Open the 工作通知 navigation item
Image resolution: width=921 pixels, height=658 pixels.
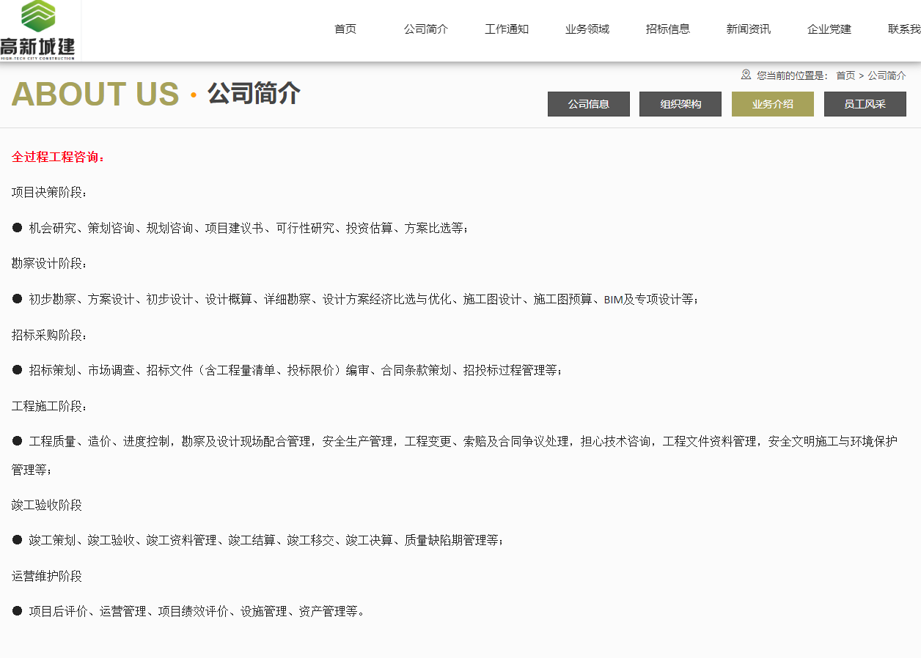(507, 29)
